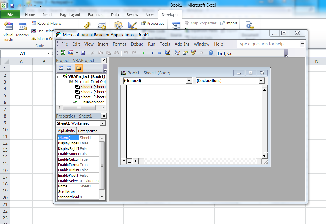Click the Break (pause) icon

pos(151,53)
